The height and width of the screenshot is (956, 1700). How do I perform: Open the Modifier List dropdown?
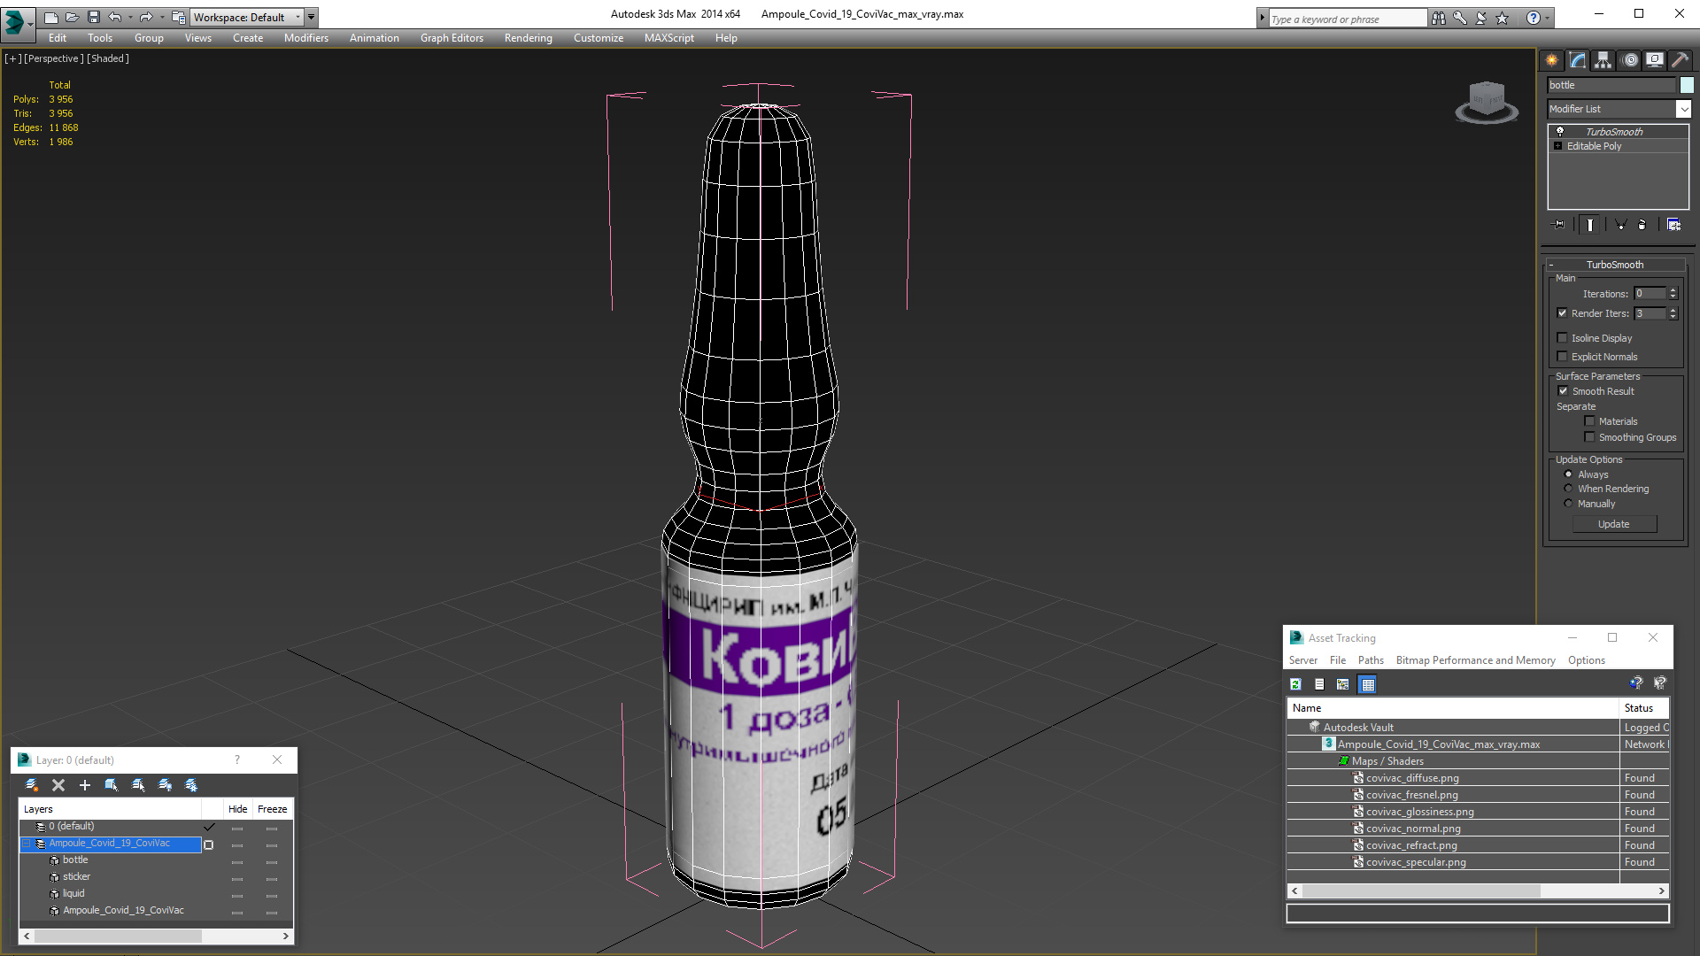click(x=1683, y=109)
